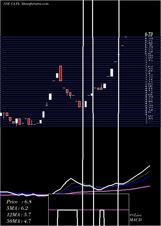Click the '50MA : 4.7' value

19,221
